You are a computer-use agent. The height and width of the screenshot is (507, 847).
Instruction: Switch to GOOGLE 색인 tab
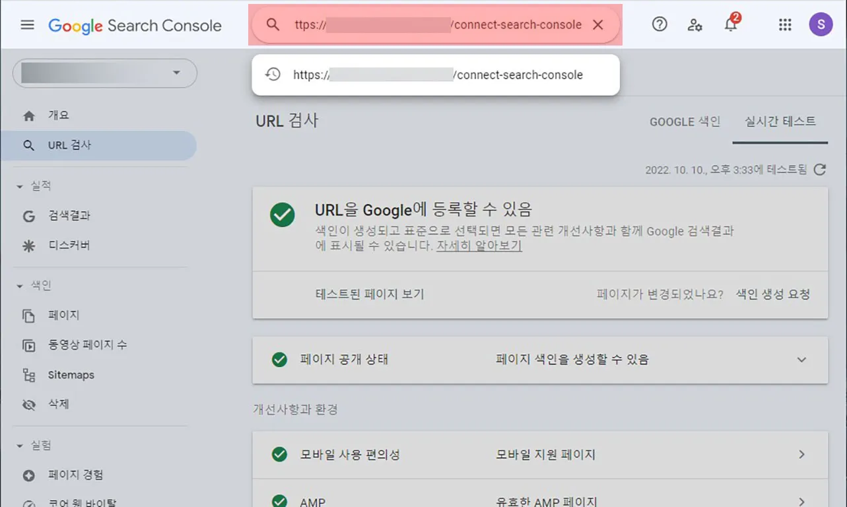click(x=685, y=122)
